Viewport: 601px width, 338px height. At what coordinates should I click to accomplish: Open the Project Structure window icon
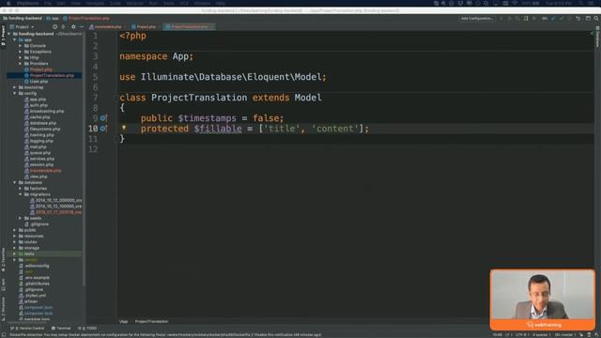[x=588, y=19]
